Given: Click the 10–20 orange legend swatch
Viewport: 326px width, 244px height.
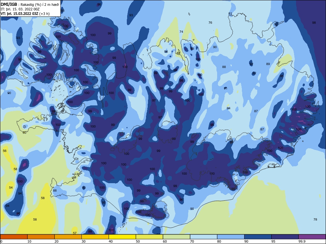Looking at the screenshot, I should [41, 237].
